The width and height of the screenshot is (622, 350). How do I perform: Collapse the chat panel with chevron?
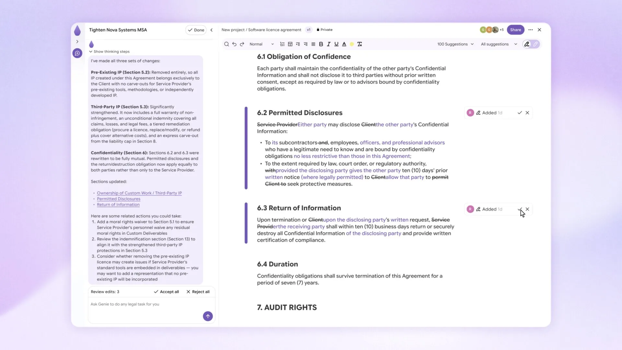[212, 30]
